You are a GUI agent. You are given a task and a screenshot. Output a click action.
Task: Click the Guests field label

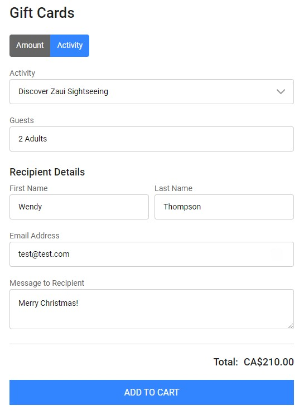(22, 120)
